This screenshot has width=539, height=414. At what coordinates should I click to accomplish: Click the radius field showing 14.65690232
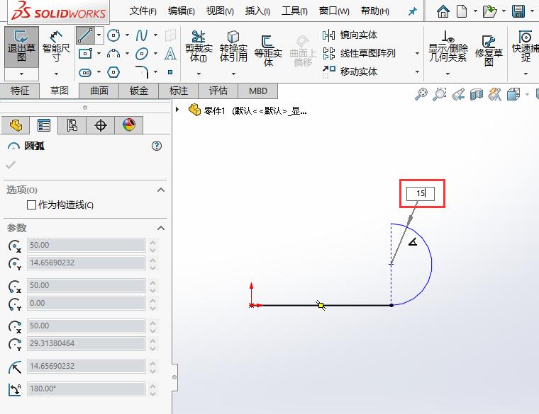coord(87,366)
